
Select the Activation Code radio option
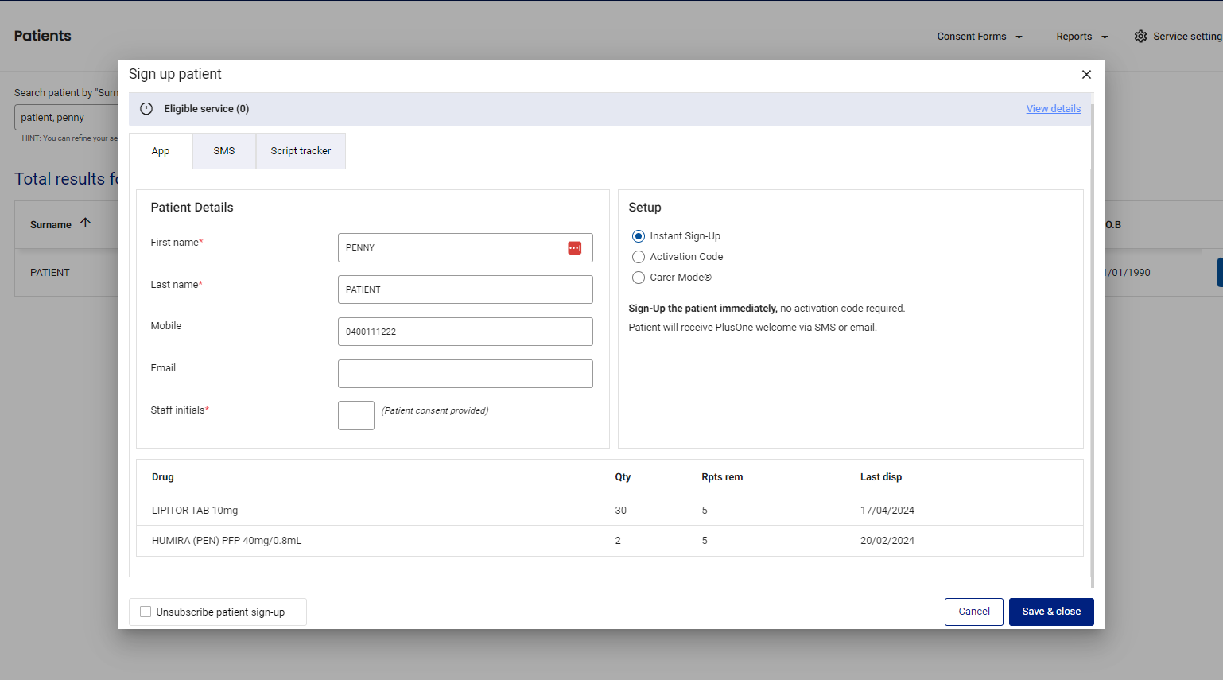point(638,257)
